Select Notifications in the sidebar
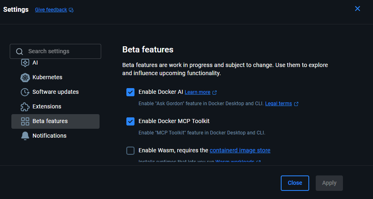This screenshot has height=199, width=373. click(49, 136)
